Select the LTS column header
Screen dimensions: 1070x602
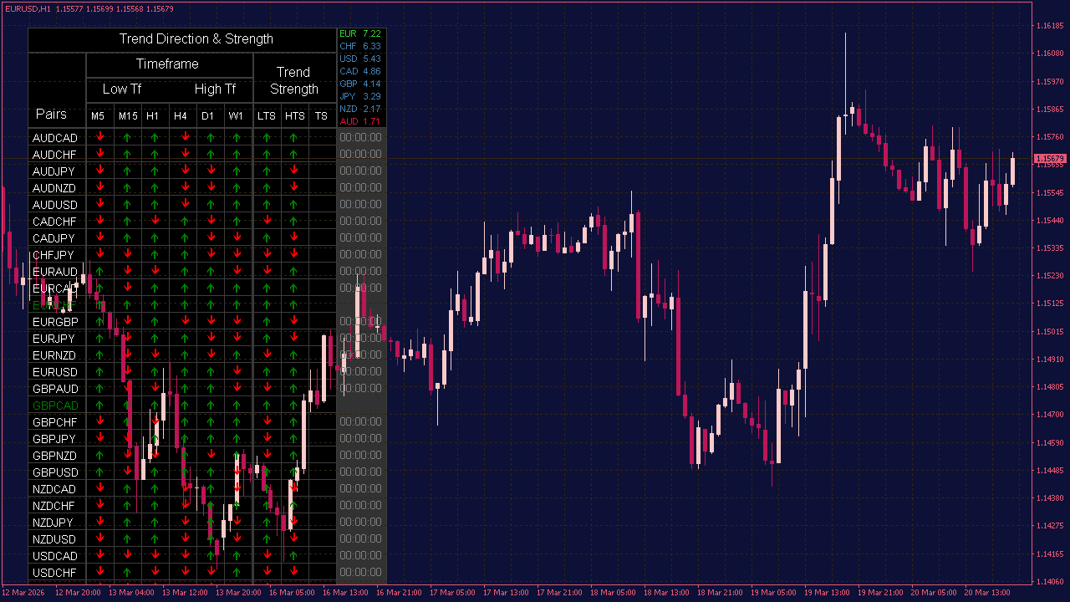[x=267, y=116]
